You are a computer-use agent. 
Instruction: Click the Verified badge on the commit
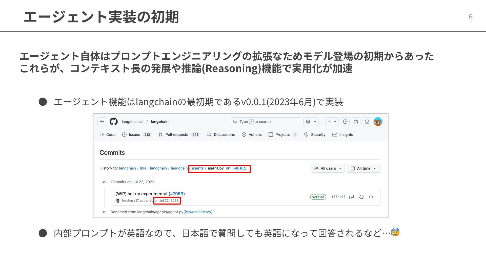318,197
